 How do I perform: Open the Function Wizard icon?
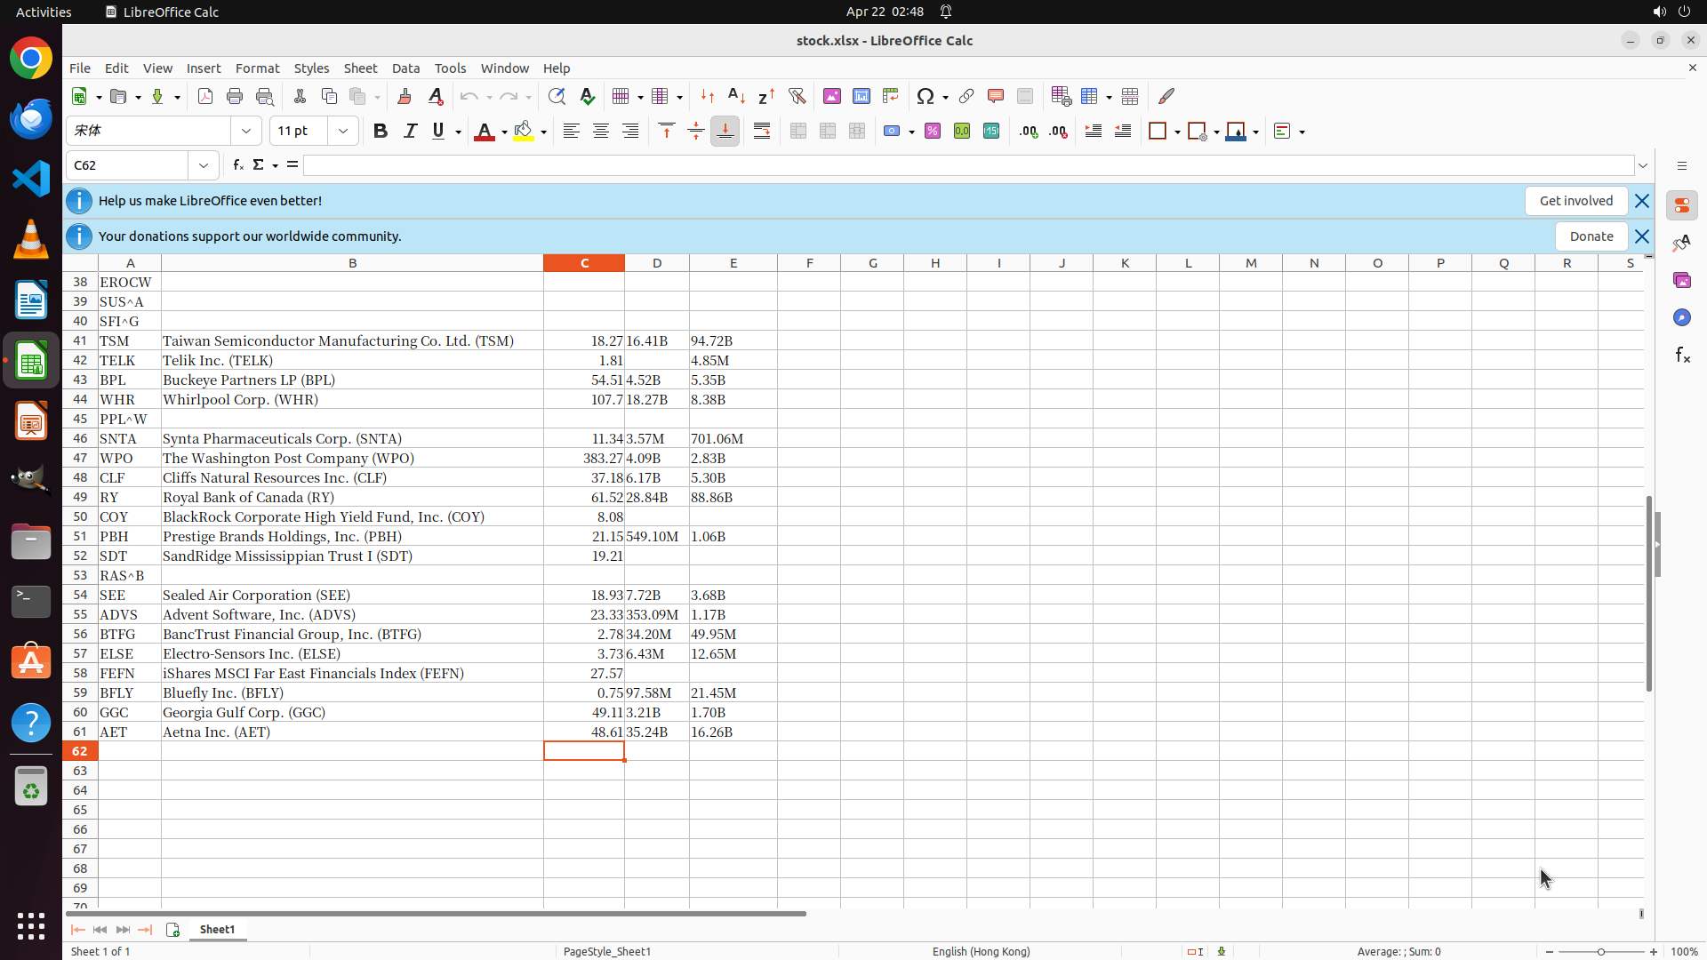click(237, 165)
